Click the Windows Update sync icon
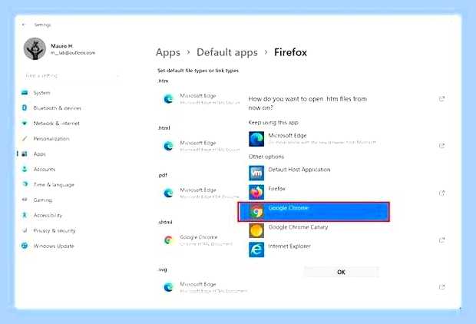 pos(25,246)
